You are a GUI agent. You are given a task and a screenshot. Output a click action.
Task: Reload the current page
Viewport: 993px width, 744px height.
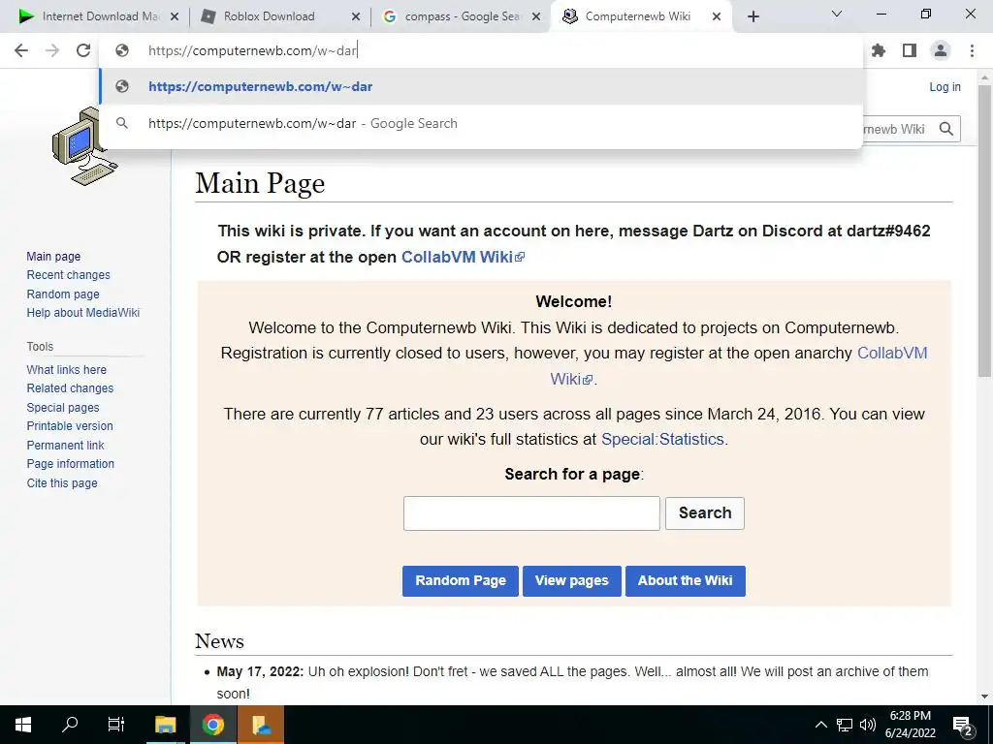click(83, 50)
